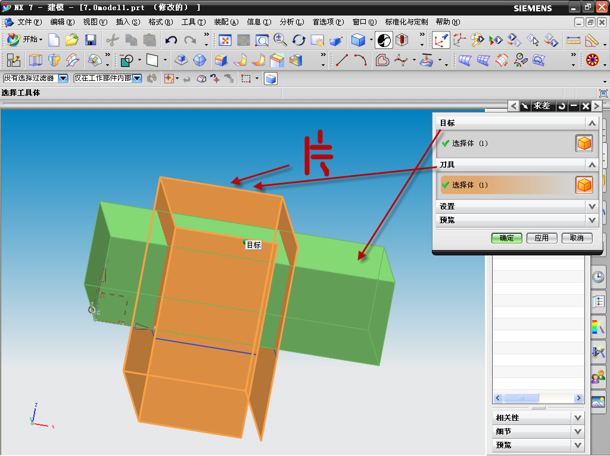This screenshot has height=456, width=610.
Task: Click the left arrow of navigator scrollbar
Action: [x=498, y=398]
